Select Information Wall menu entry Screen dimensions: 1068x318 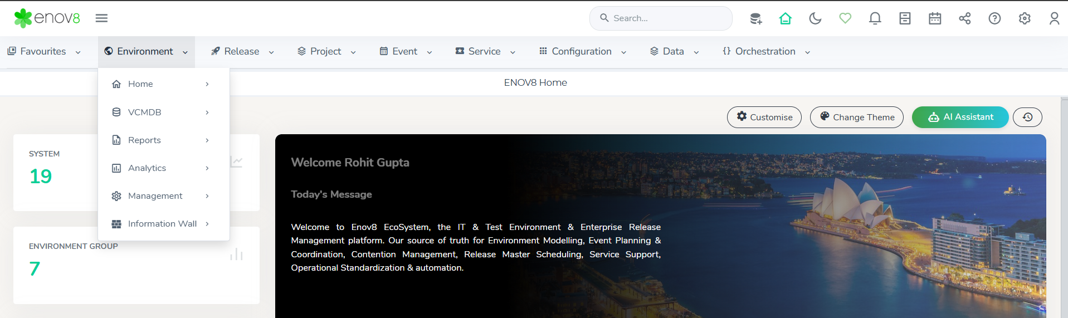click(x=162, y=223)
